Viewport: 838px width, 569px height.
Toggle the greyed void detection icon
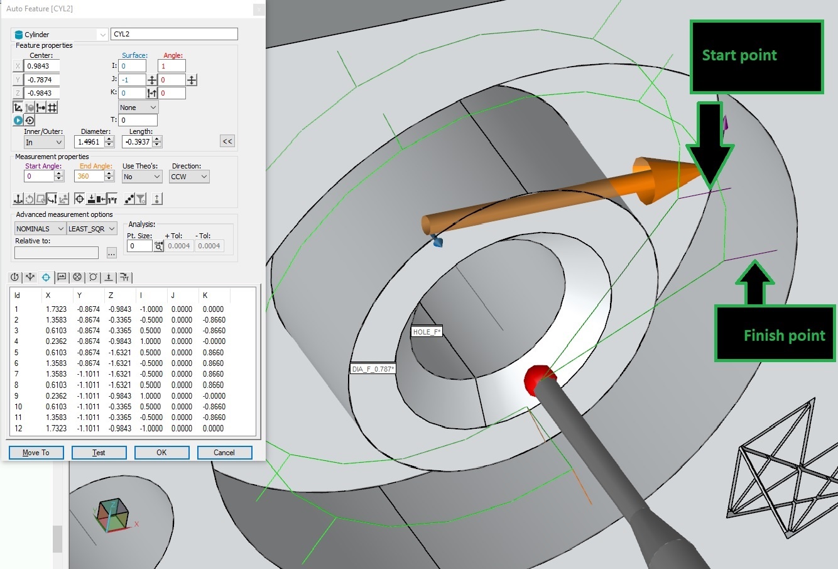click(63, 199)
